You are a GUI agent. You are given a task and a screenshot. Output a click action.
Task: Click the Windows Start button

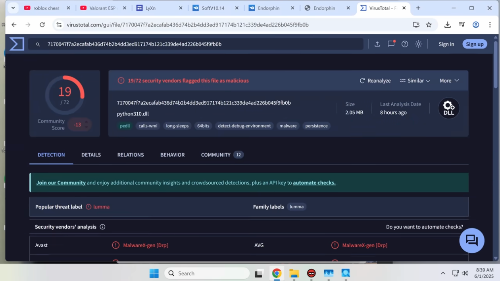[154, 273]
